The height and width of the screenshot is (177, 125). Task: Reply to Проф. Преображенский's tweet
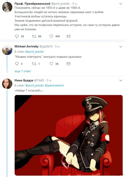[x=17, y=36]
